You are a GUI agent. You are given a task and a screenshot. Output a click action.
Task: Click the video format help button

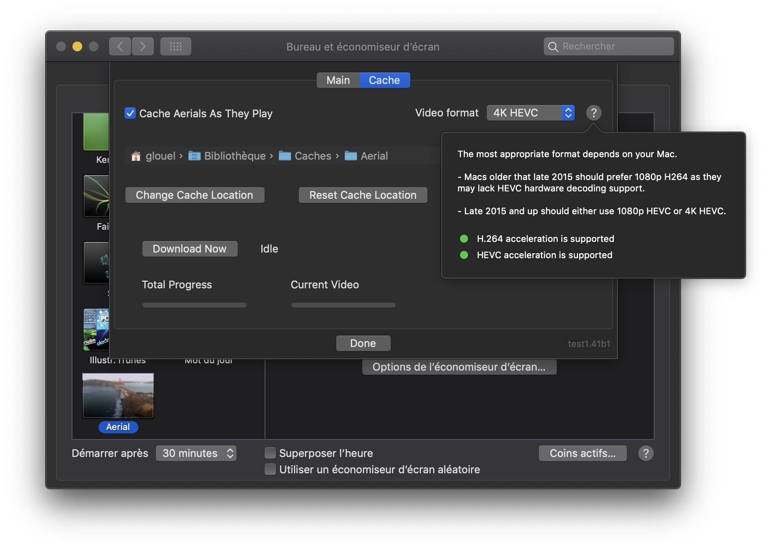click(593, 113)
